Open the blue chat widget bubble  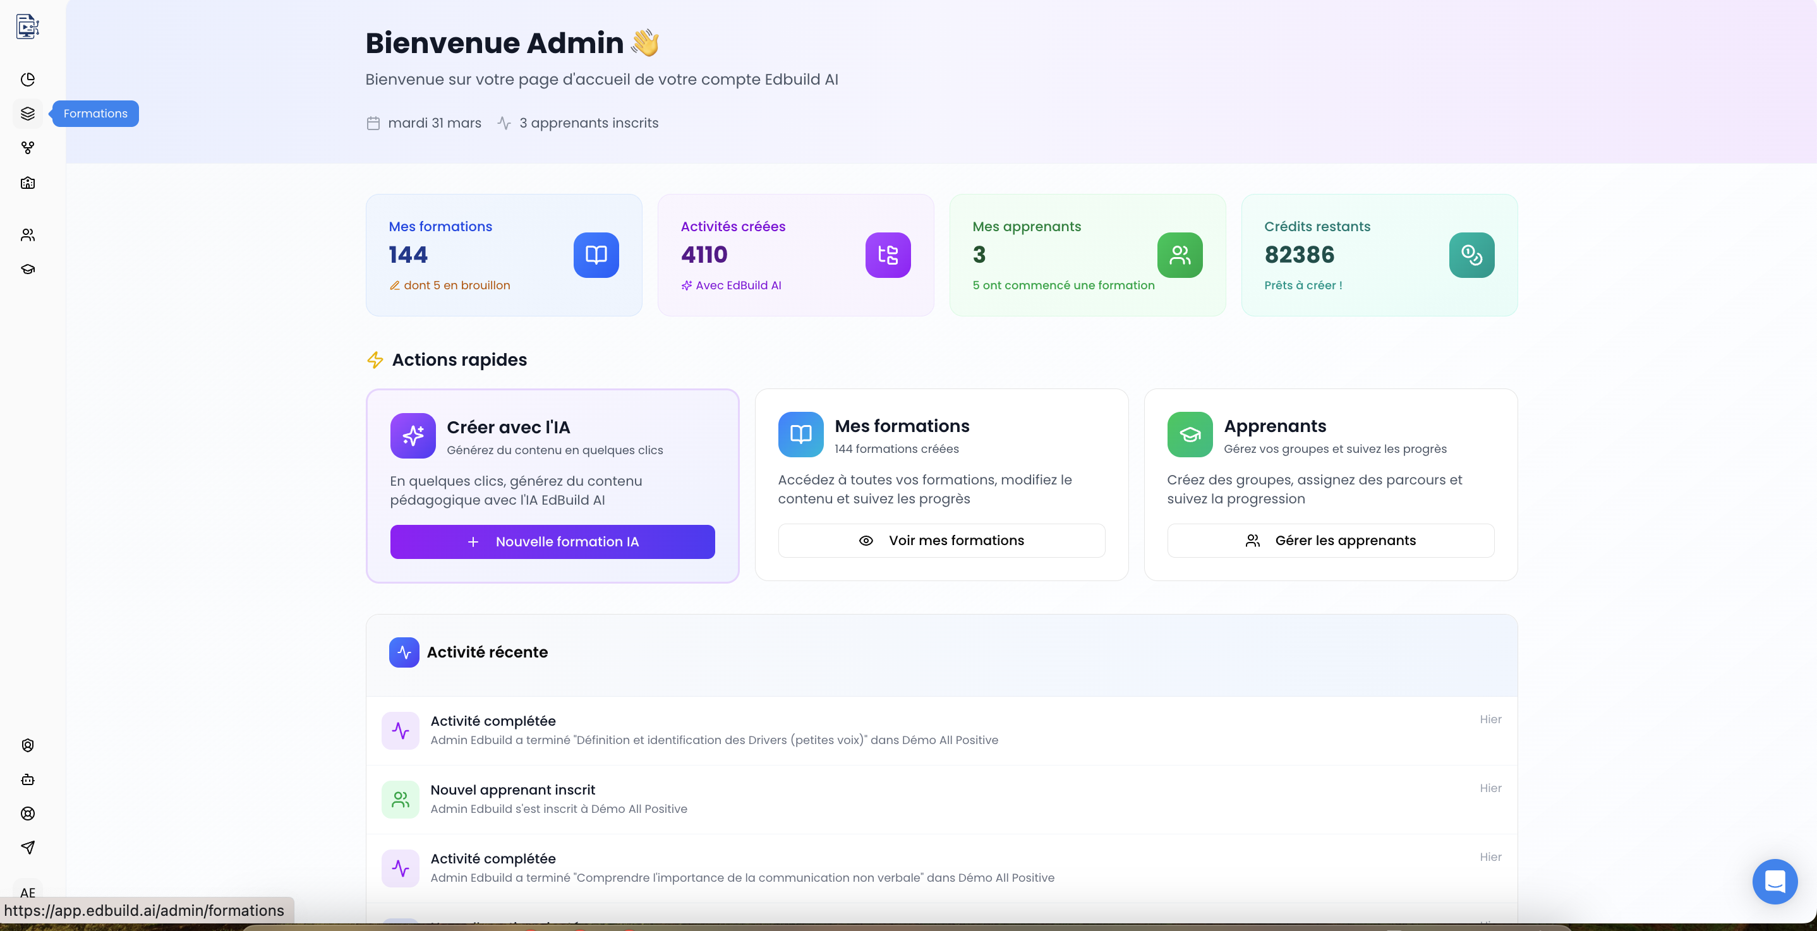[x=1774, y=881]
